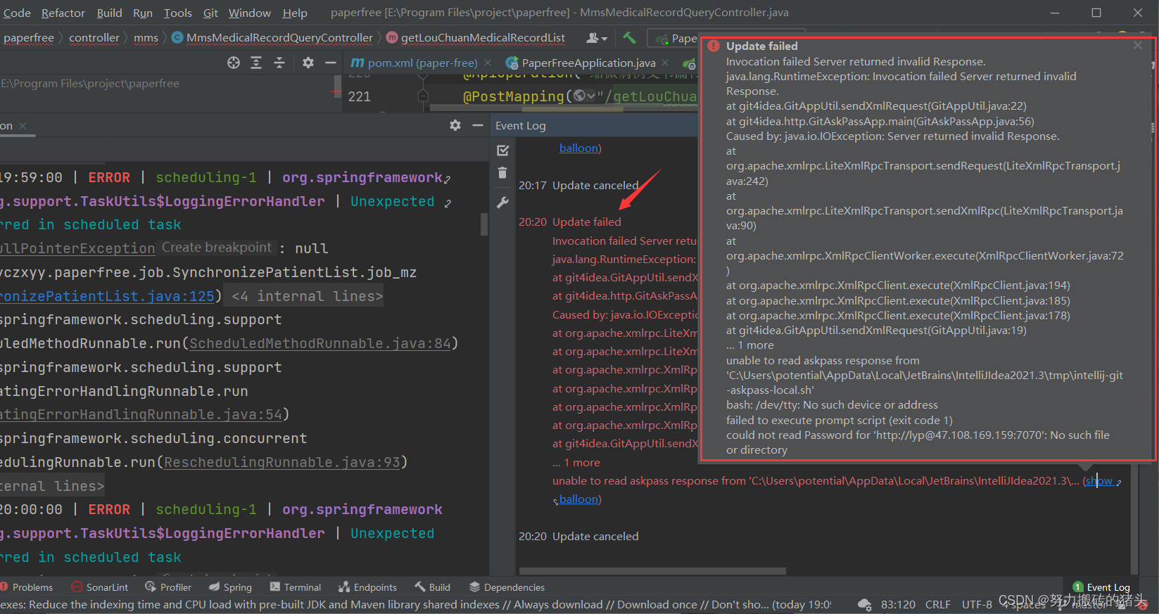Mark all Event Log notifications as read
This screenshot has width=1159, height=614.
point(502,151)
